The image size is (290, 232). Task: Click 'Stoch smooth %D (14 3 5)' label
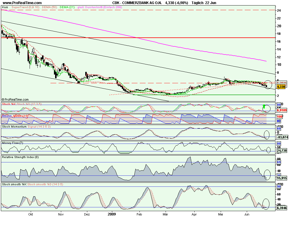(x=45, y=184)
